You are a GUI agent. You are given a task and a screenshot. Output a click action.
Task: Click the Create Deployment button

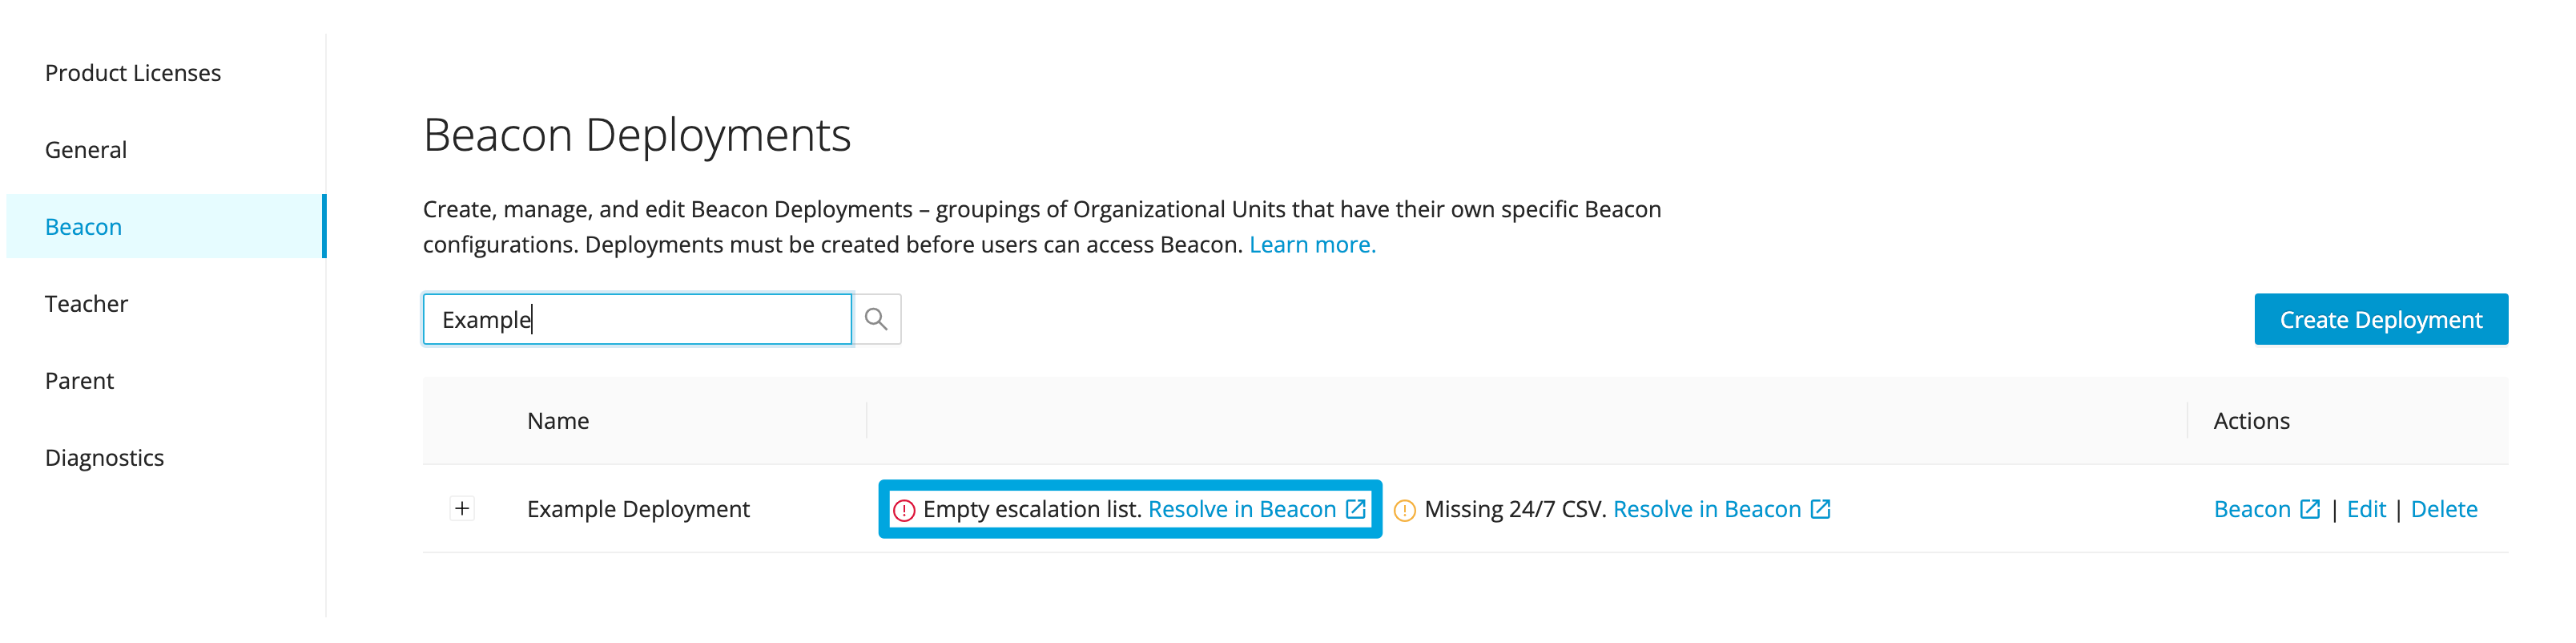(2381, 318)
